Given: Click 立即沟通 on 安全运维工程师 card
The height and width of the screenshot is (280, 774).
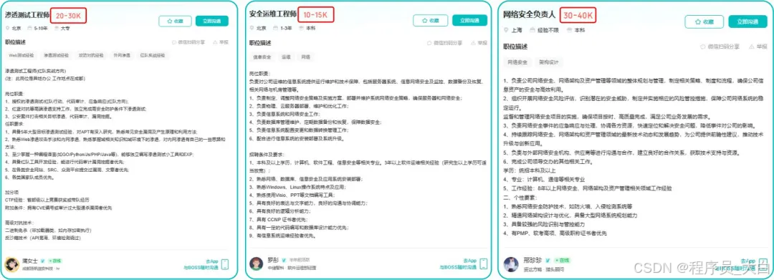Looking at the screenshot, I should click(x=469, y=21).
